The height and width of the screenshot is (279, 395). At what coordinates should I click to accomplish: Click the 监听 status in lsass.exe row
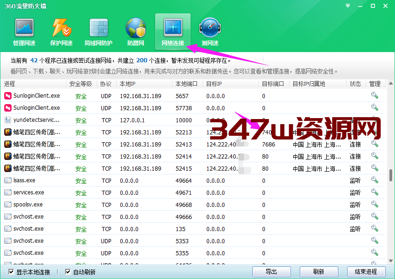tap(355, 181)
